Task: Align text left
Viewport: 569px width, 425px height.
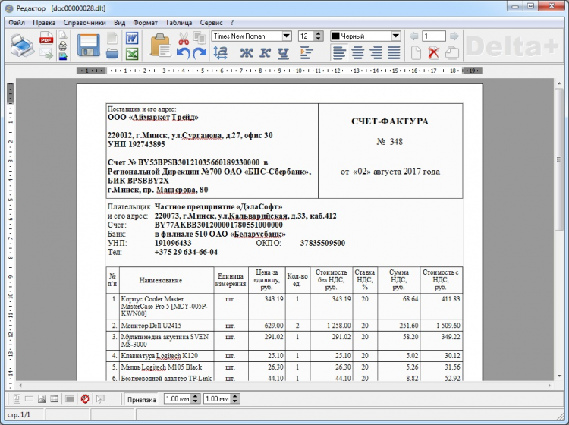Action: coord(339,53)
